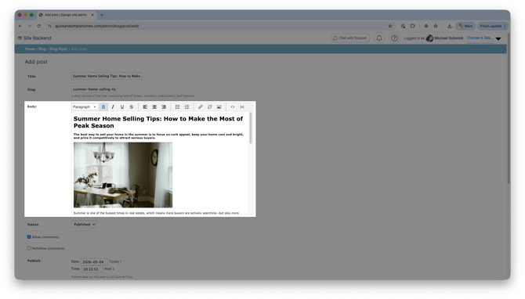Screen dimensions: 525x299
Task: Toggle Allow comments checkbox
Action: pyautogui.click(x=29, y=237)
